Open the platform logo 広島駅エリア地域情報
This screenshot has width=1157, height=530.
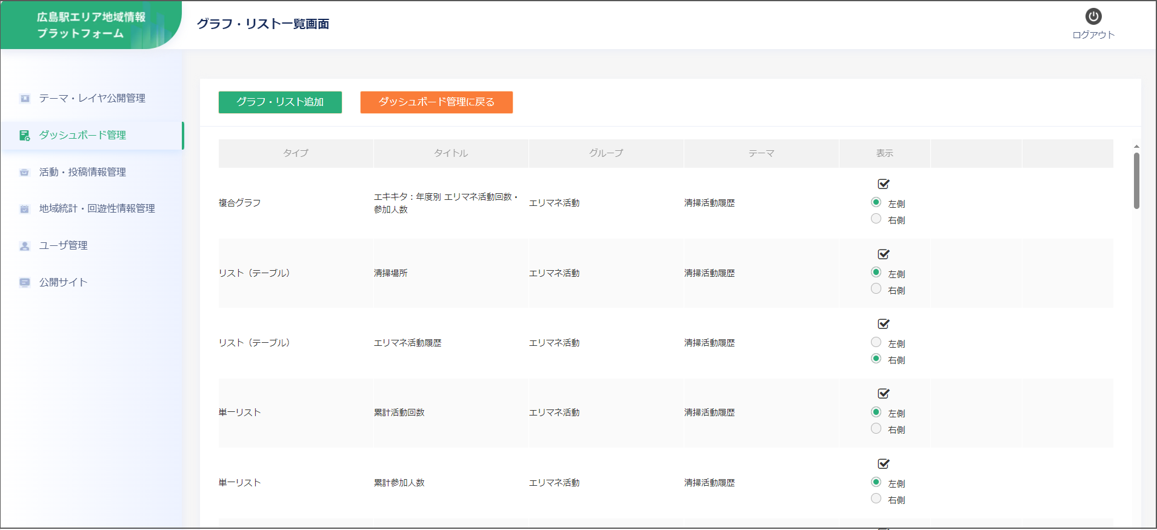point(91,25)
